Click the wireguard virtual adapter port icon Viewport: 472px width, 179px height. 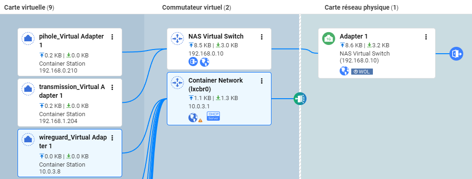pyautogui.click(x=28, y=140)
